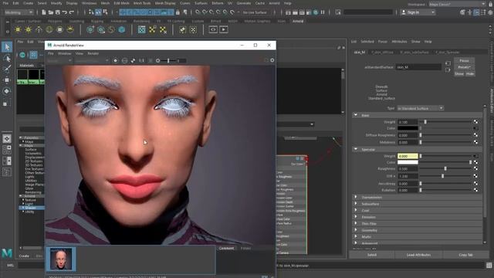The image size is (494, 278).
Task: Open the Render menu in Arnold RenderView
Action: click(x=93, y=53)
